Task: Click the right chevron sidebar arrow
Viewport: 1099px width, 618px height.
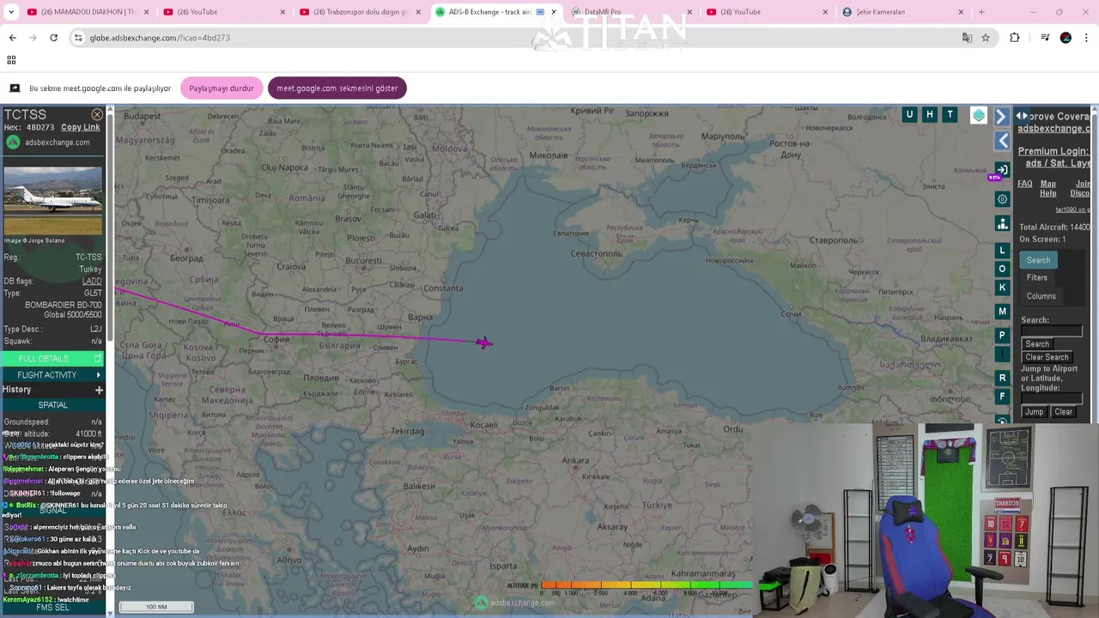Action: (x=1001, y=116)
